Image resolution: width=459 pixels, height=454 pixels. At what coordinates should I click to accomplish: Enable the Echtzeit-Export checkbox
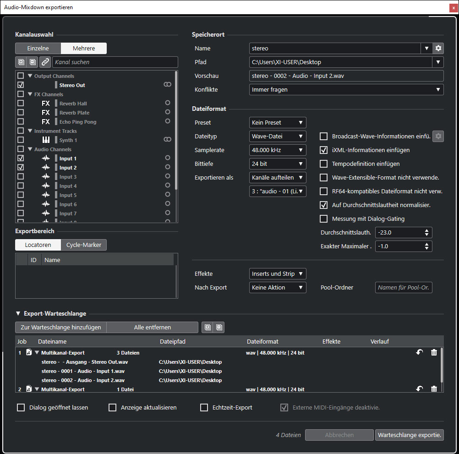click(x=204, y=407)
